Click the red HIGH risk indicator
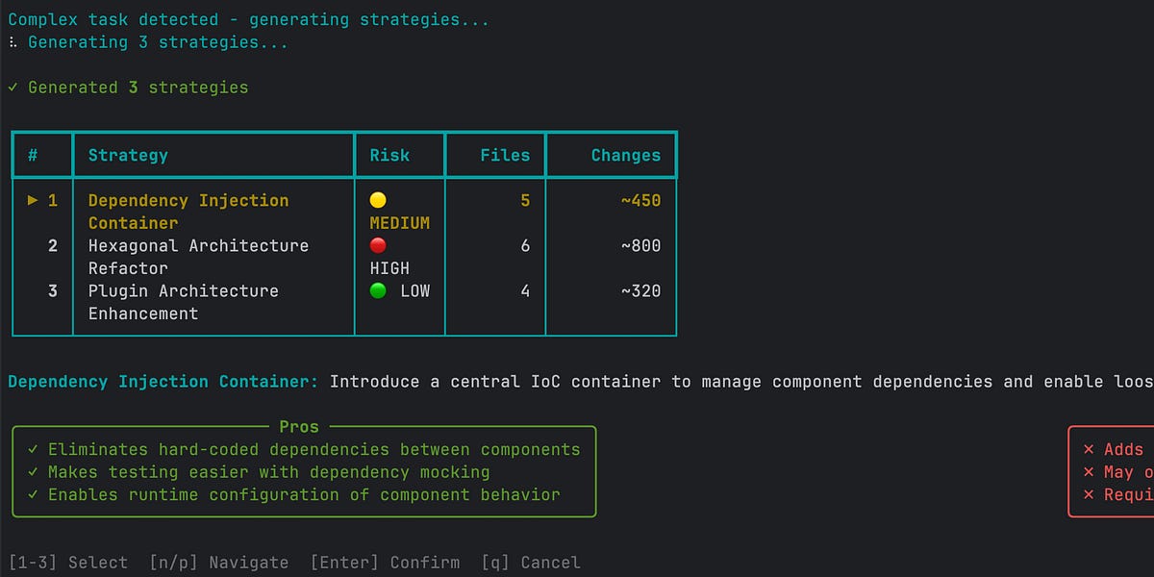Image resolution: width=1154 pixels, height=577 pixels. (x=378, y=245)
